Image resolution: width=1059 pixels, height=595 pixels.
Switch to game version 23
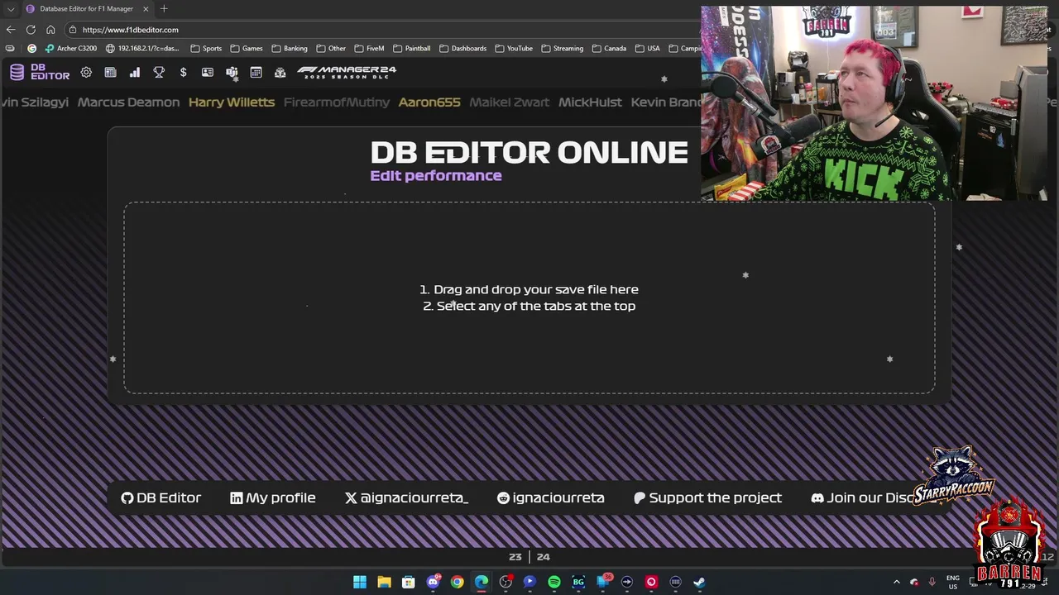coord(515,557)
